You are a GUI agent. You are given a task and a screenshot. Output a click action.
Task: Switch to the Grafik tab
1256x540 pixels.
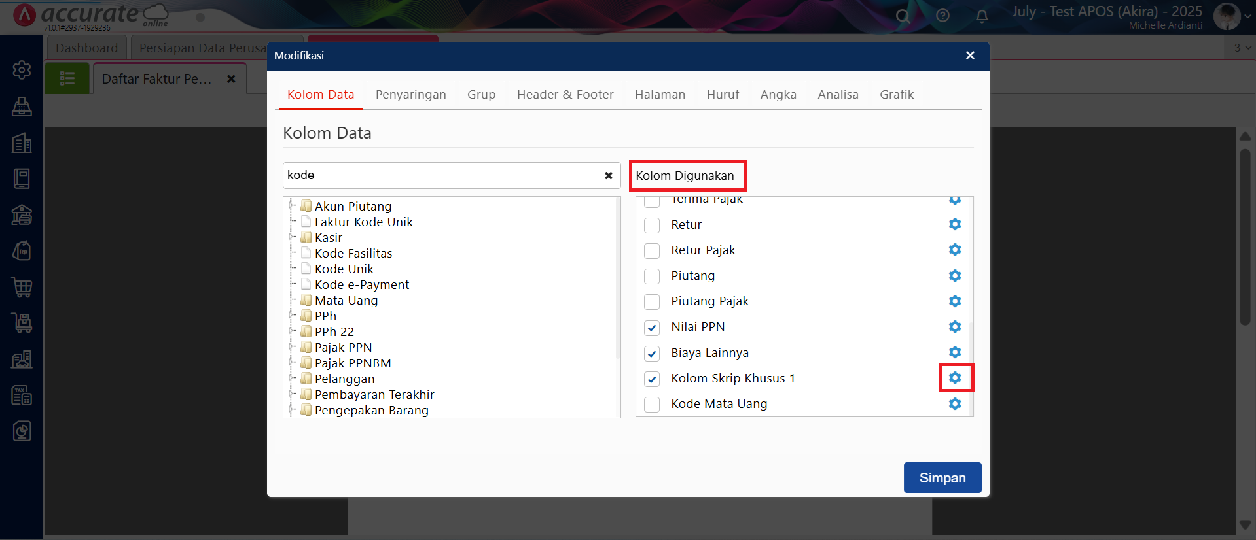coord(897,95)
